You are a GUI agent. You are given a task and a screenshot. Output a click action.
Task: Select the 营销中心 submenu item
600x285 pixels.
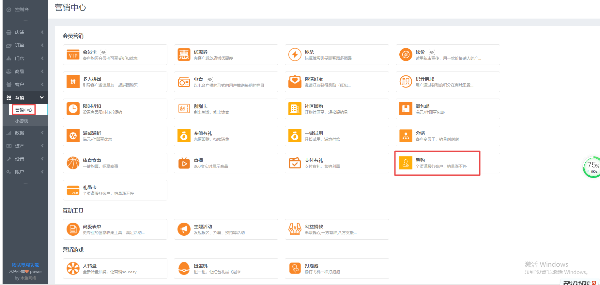coord(24,110)
